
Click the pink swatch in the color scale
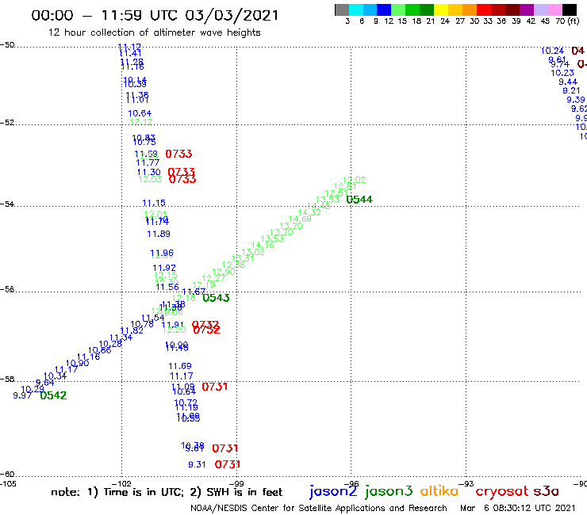[555, 10]
